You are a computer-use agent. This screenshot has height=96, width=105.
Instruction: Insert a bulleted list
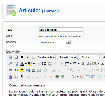click(75, 64)
